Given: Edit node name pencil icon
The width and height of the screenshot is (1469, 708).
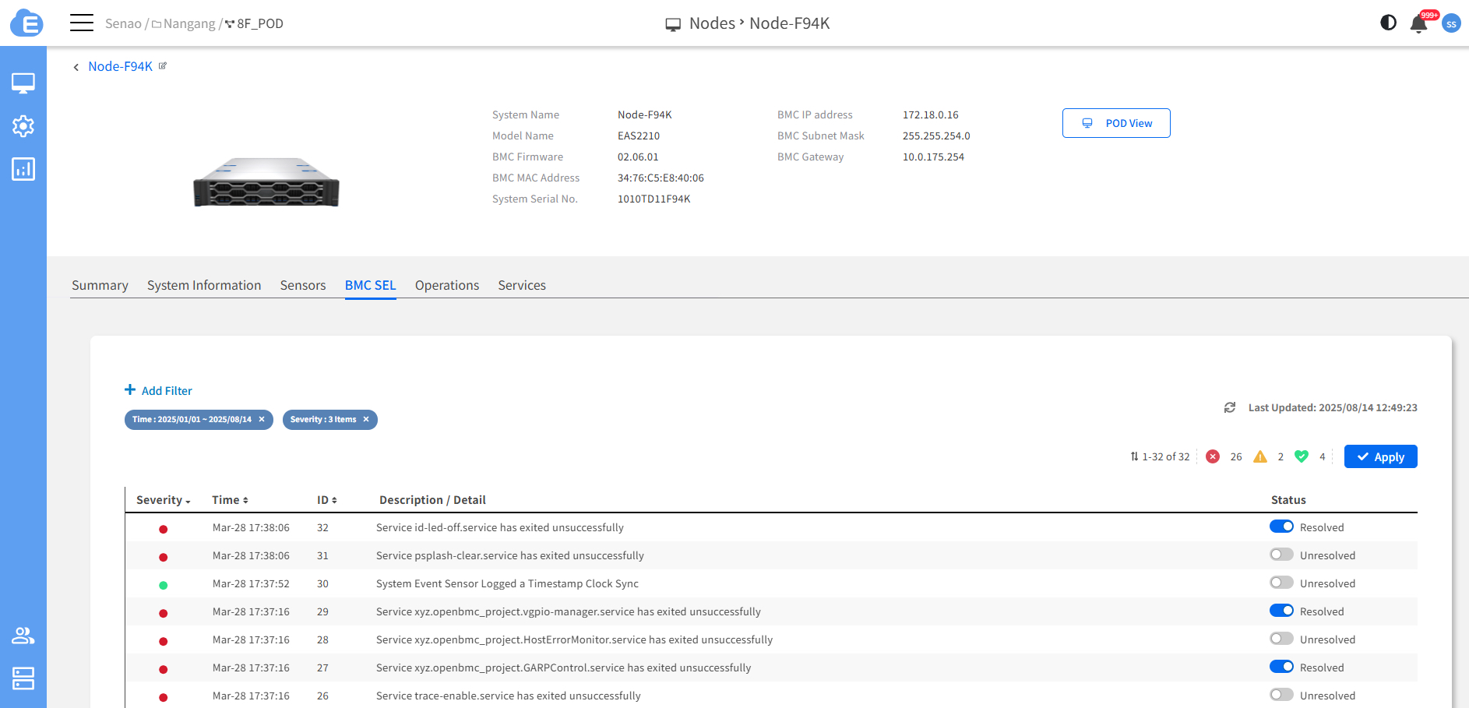Looking at the screenshot, I should (163, 66).
